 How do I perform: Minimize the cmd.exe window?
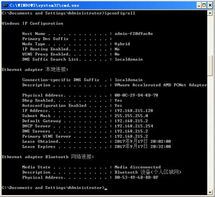(x=199, y=5)
